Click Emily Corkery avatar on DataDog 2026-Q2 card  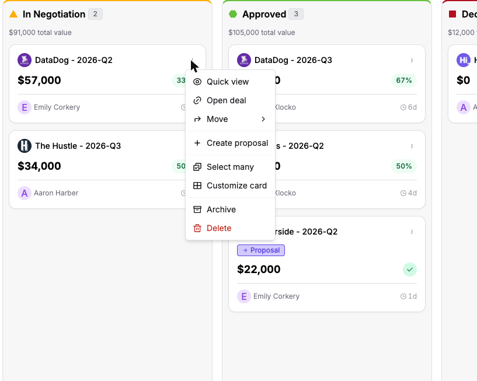point(25,107)
